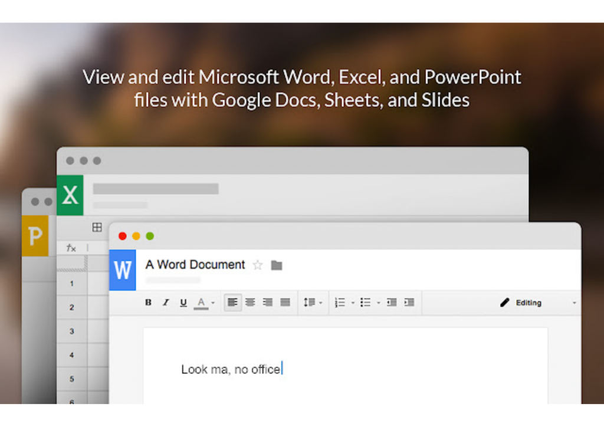
Task: Expand the line spacing dropdown arrow
Action: pyautogui.click(x=321, y=303)
